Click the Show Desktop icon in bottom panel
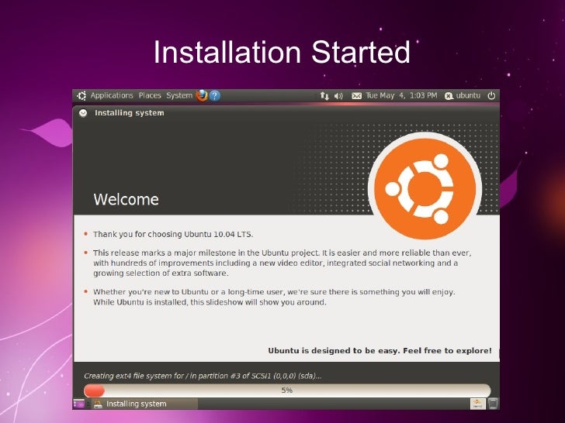Screen dimensions: 565x423 tap(79, 404)
